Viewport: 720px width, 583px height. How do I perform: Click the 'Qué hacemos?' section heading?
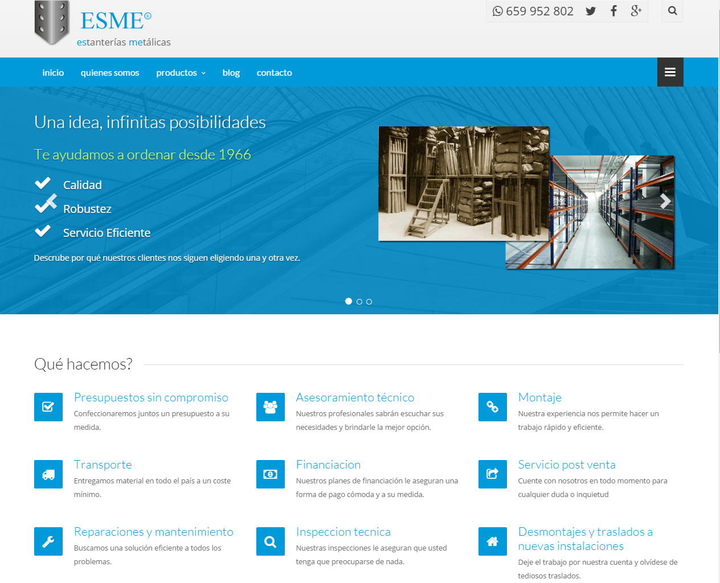[83, 364]
